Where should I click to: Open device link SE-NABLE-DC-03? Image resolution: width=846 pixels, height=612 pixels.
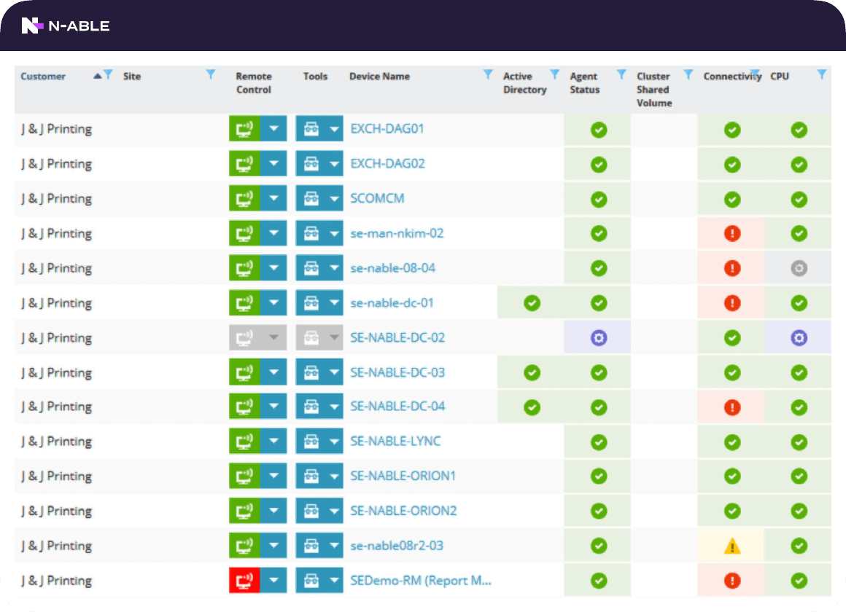pos(397,372)
